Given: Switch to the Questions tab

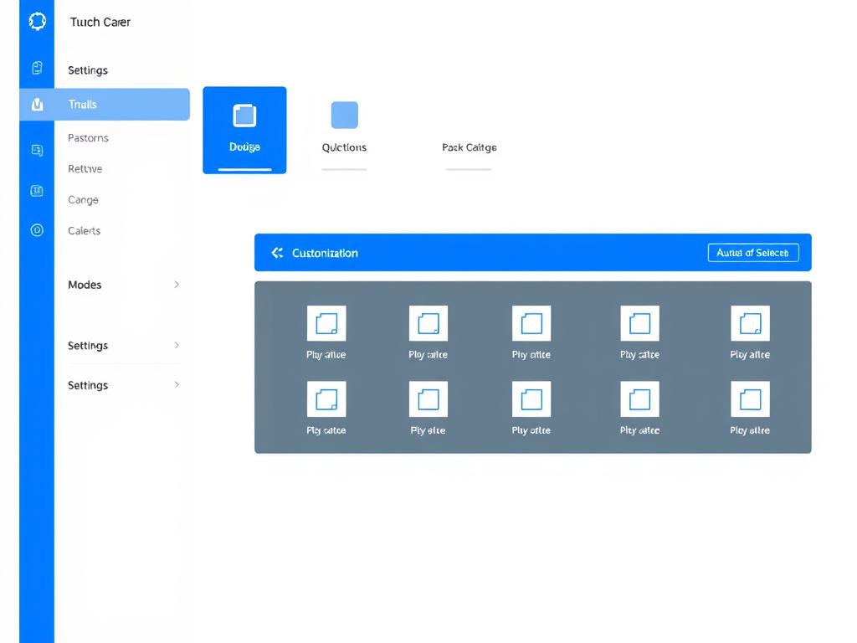Looking at the screenshot, I should tap(344, 147).
